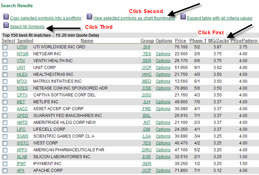The image size is (259, 175).
Task: Sort by the Name column header
Action: click(x=87, y=40)
